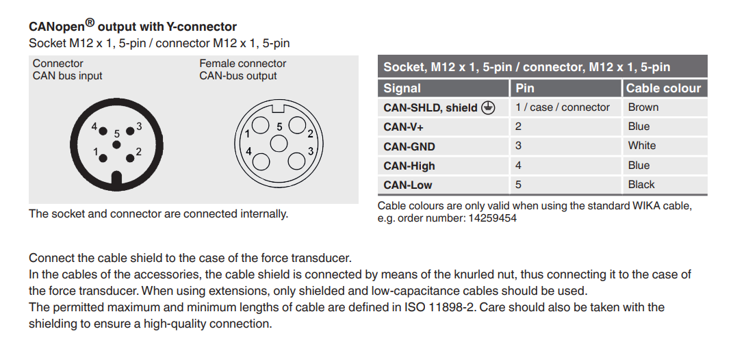
Task: Click the CAN-Low row label
Action: pyautogui.click(x=408, y=185)
